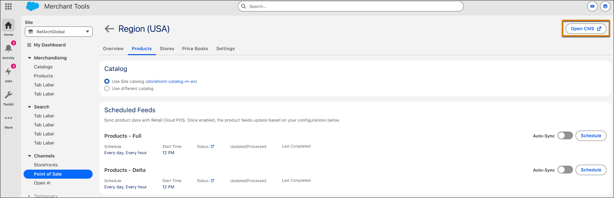
Task: Click the eye preview icon in header
Action: (592, 6)
